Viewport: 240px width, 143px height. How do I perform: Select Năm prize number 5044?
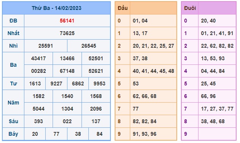[x=38, y=109]
